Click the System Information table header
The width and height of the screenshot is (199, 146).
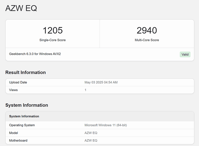click(24, 116)
